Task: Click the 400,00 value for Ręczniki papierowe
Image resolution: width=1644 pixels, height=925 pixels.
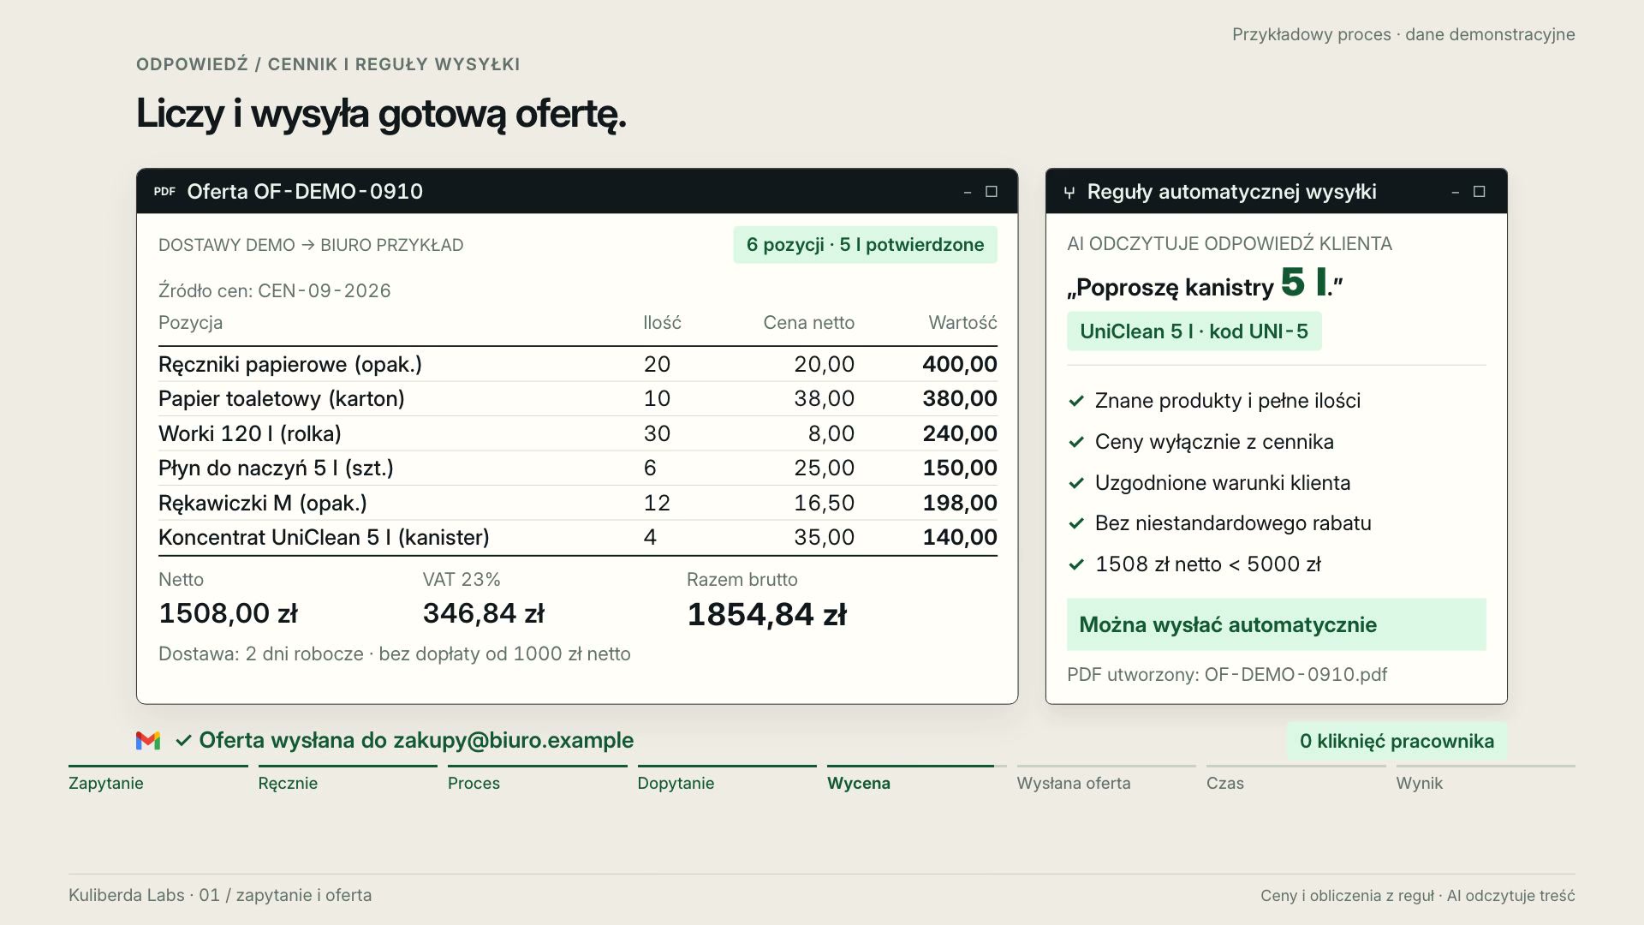Action: (x=960, y=364)
